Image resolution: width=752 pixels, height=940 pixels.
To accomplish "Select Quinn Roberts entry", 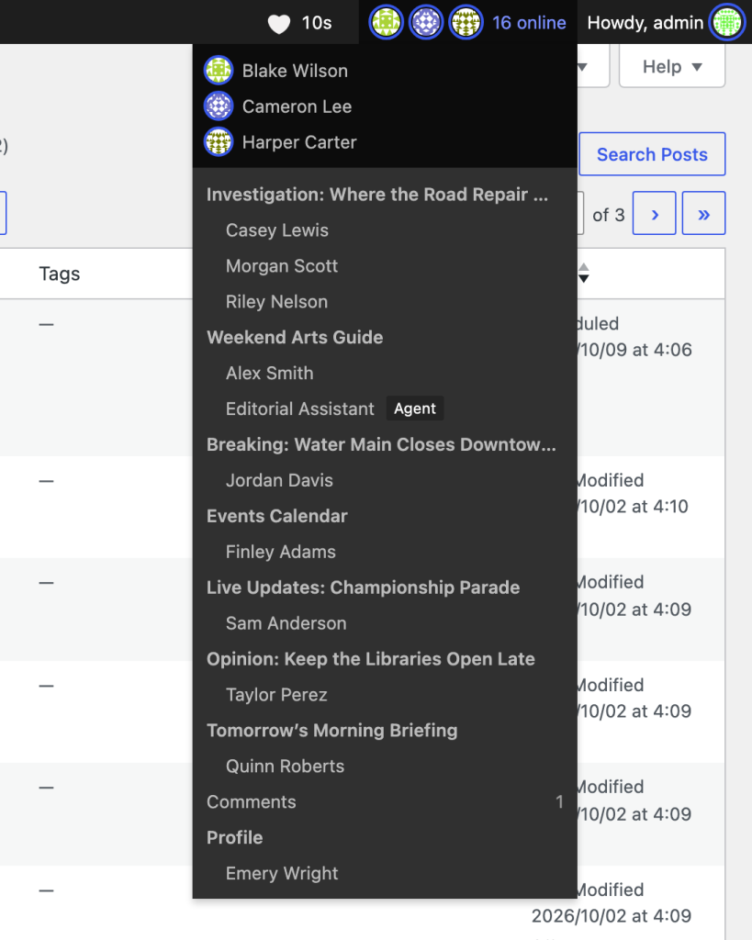I will [285, 767].
